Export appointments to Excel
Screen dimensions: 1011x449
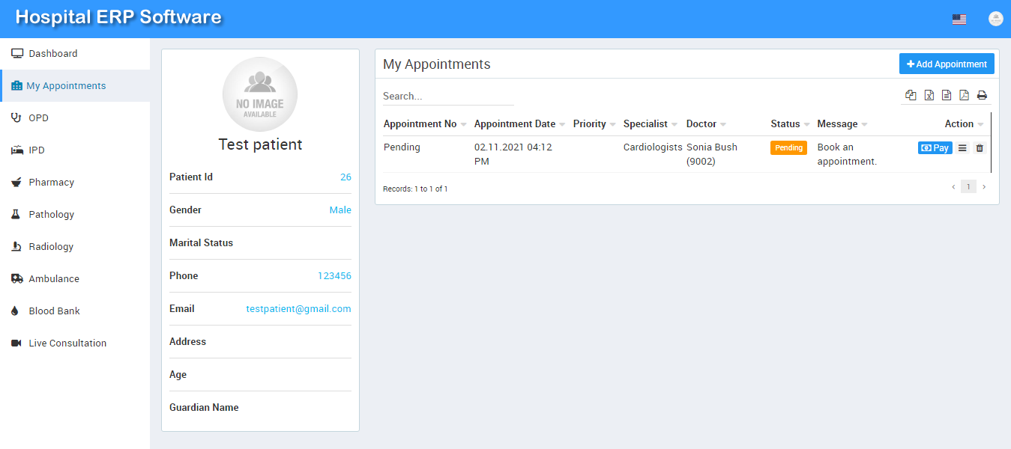point(929,95)
